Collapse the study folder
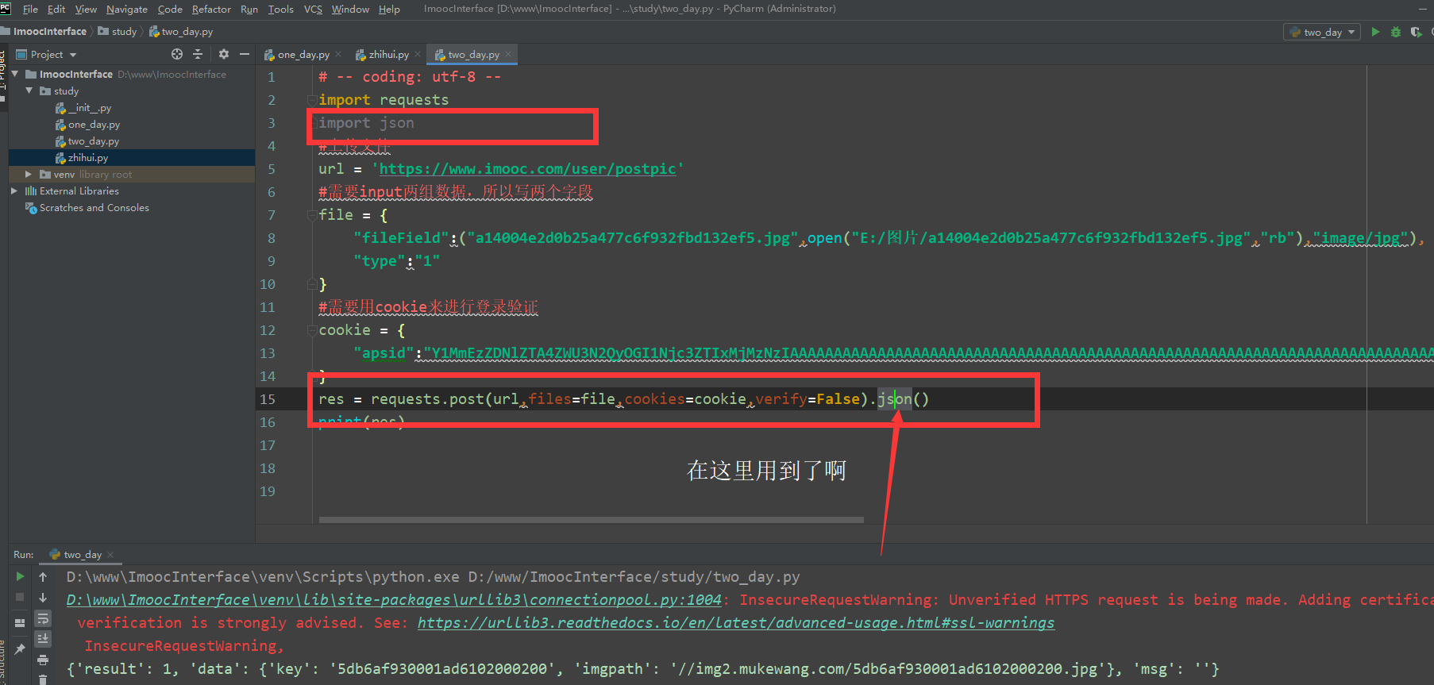Viewport: 1434px width, 685px height. click(29, 90)
